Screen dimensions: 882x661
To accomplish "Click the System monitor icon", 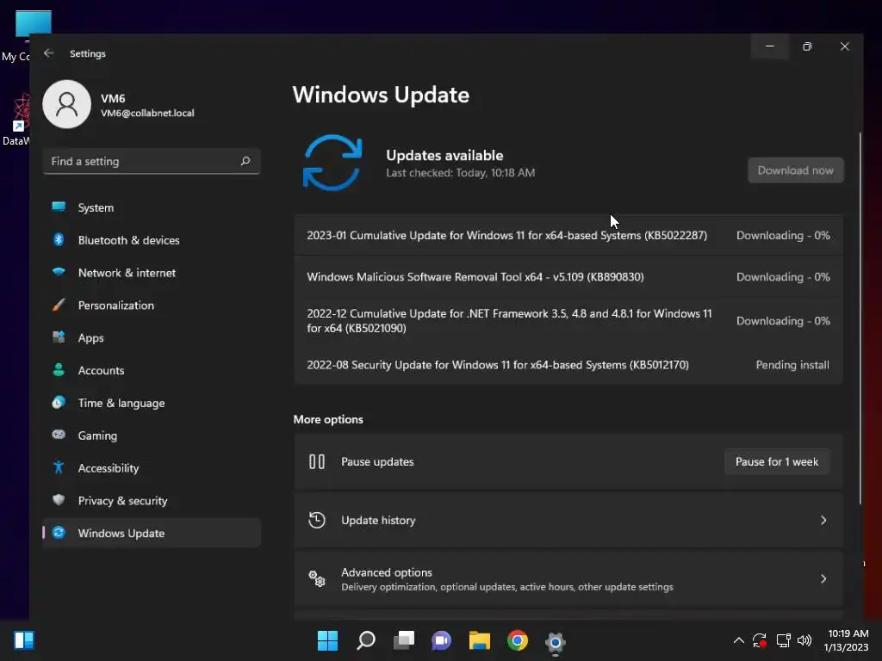I will tap(59, 207).
